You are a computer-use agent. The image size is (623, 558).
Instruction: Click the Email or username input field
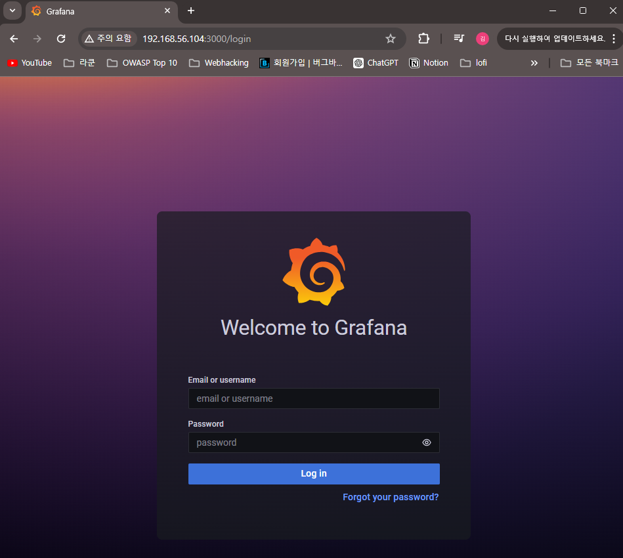(x=314, y=398)
